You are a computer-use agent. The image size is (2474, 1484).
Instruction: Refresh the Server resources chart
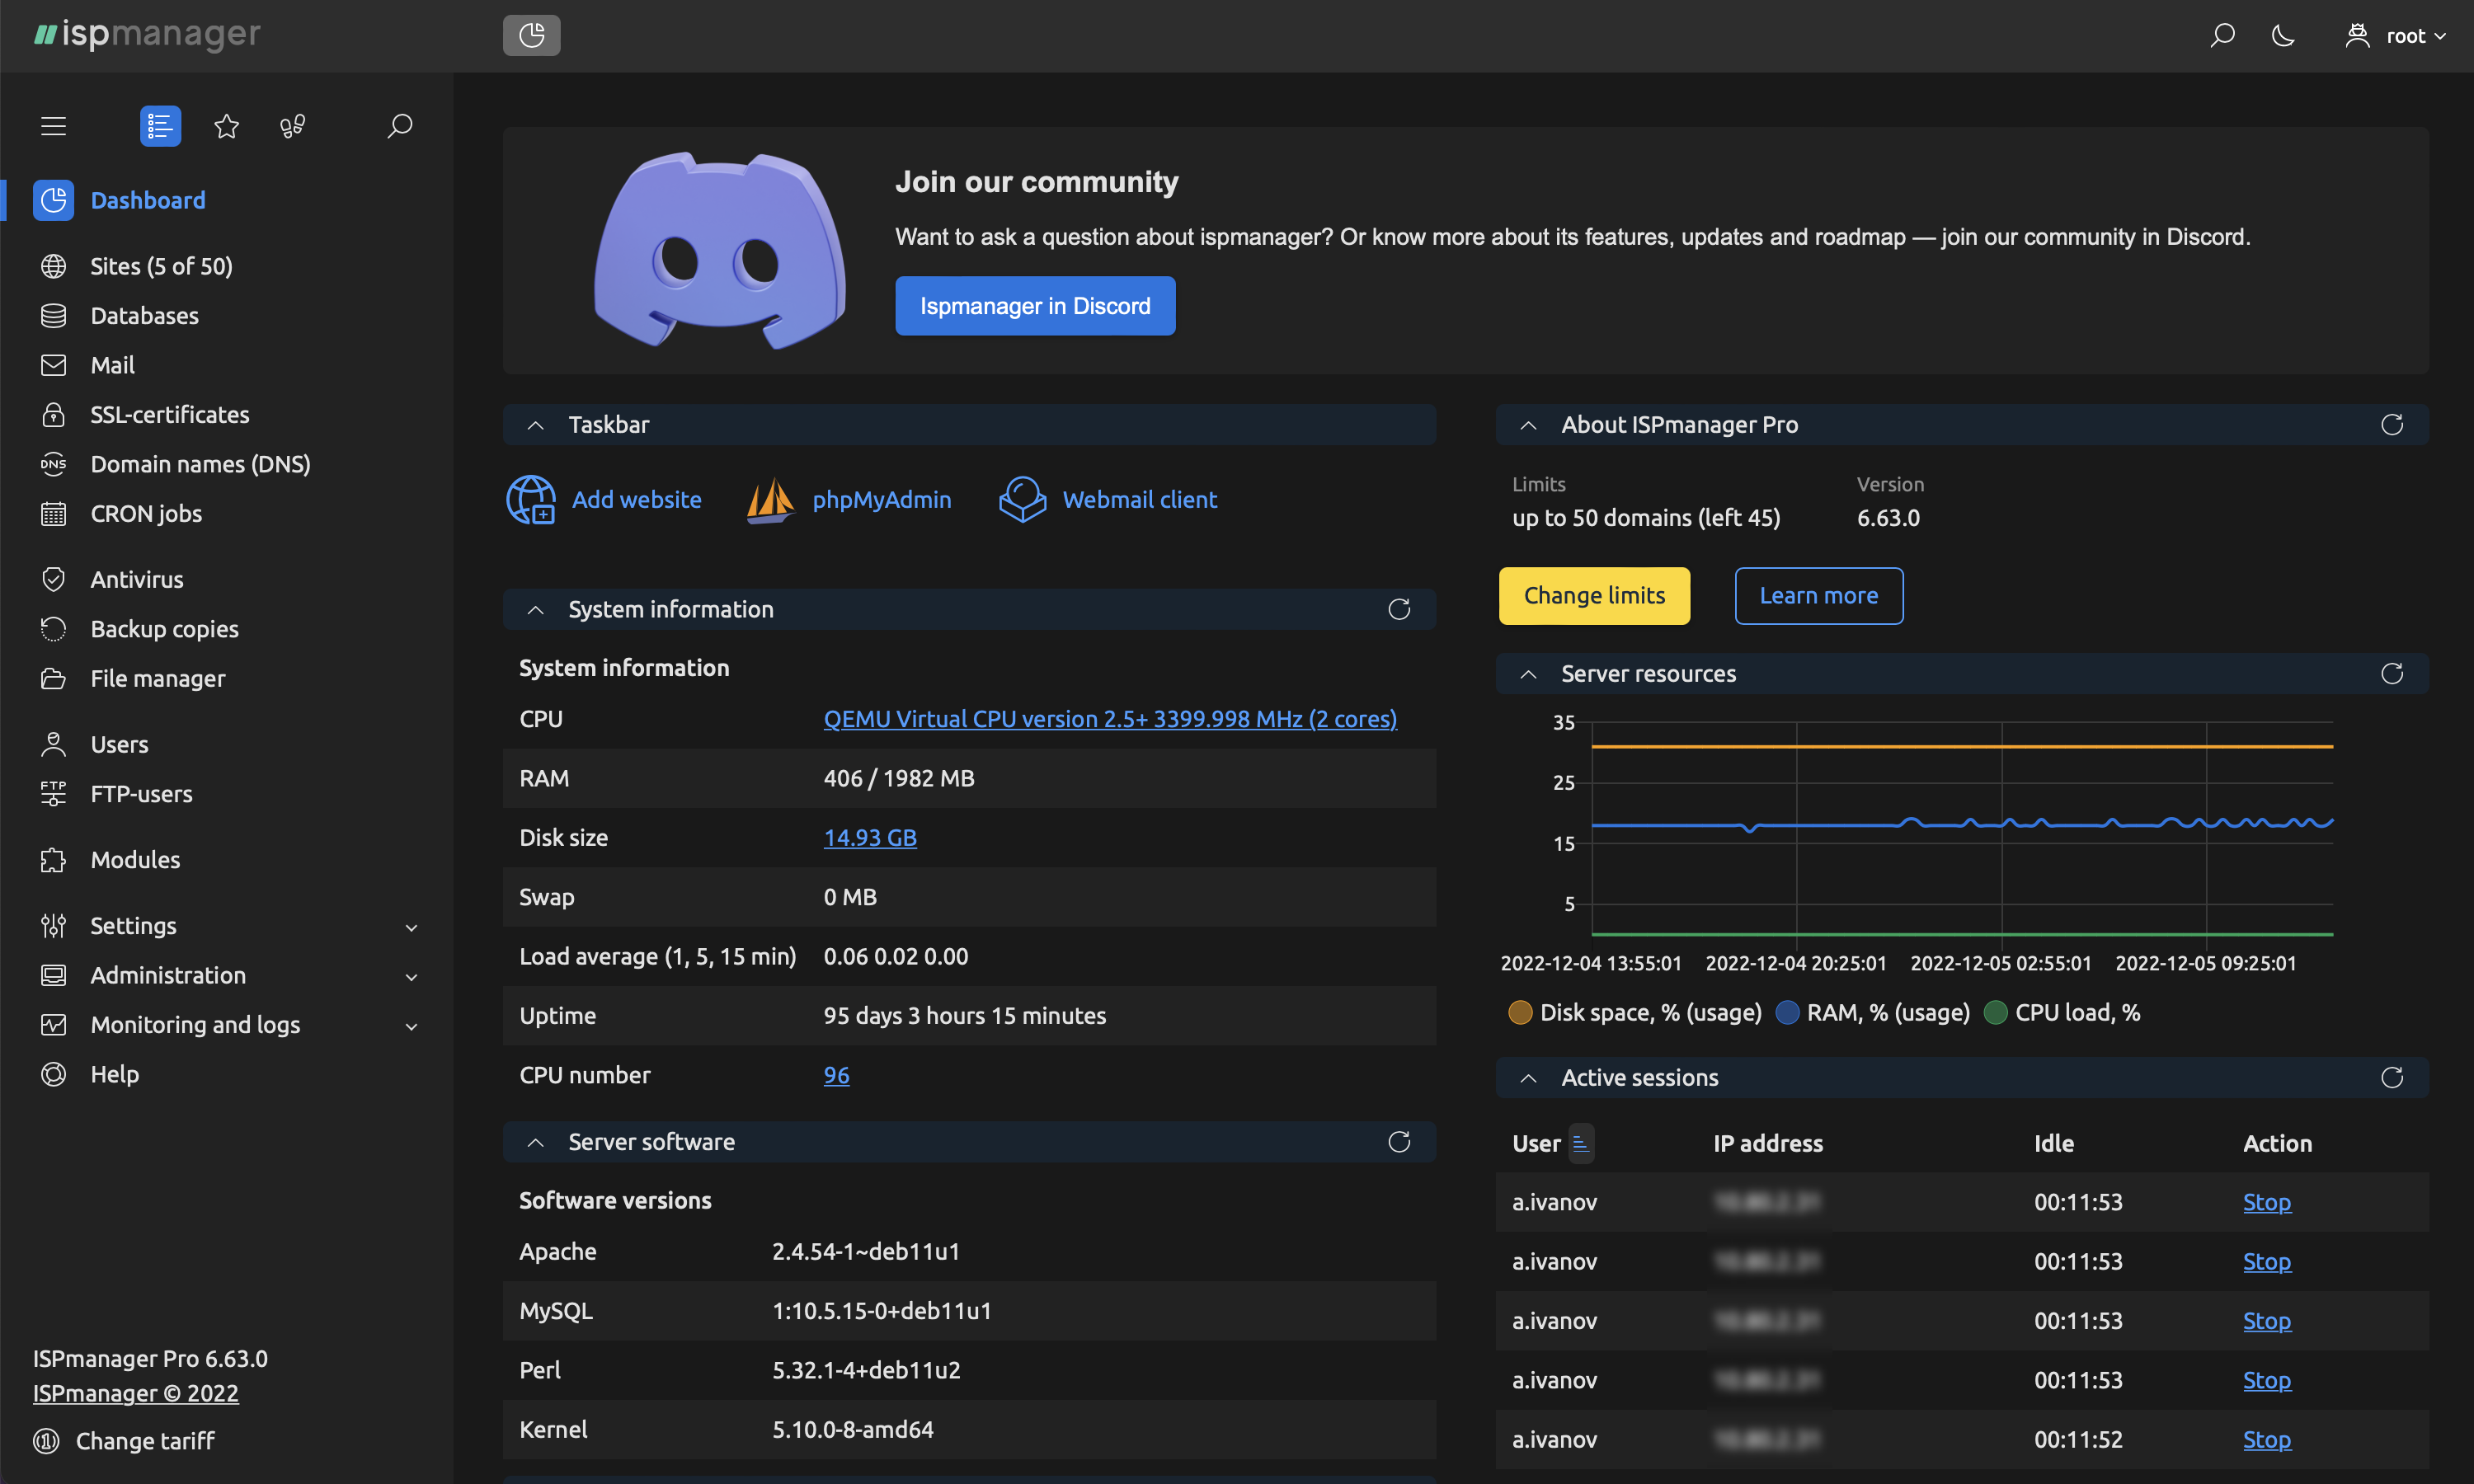coord(2392,674)
